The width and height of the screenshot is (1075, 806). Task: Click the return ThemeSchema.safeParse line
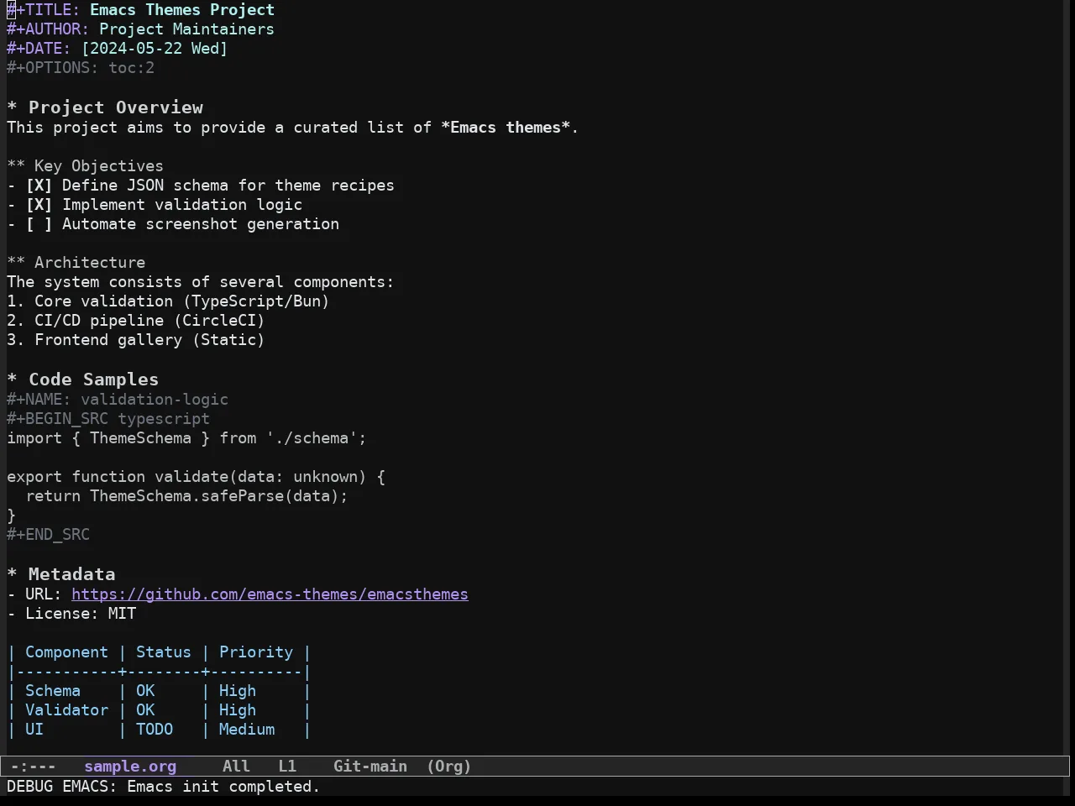186,496
